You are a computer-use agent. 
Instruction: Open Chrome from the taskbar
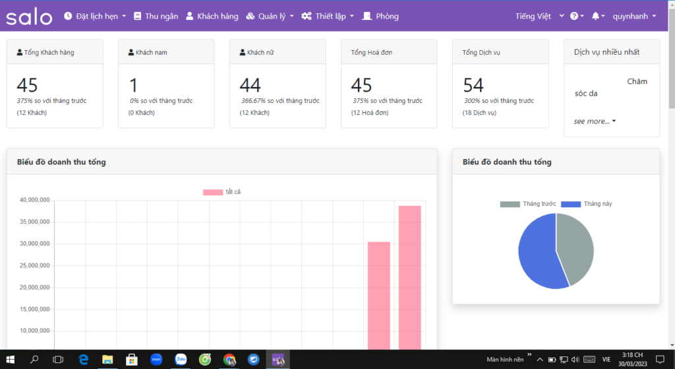pos(229,360)
